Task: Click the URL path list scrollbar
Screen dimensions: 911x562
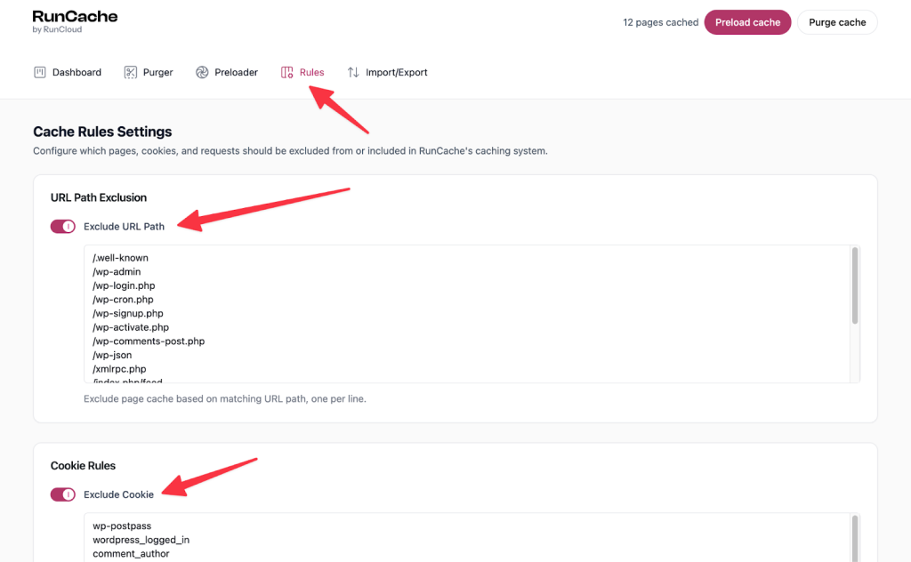Action: pos(855,285)
